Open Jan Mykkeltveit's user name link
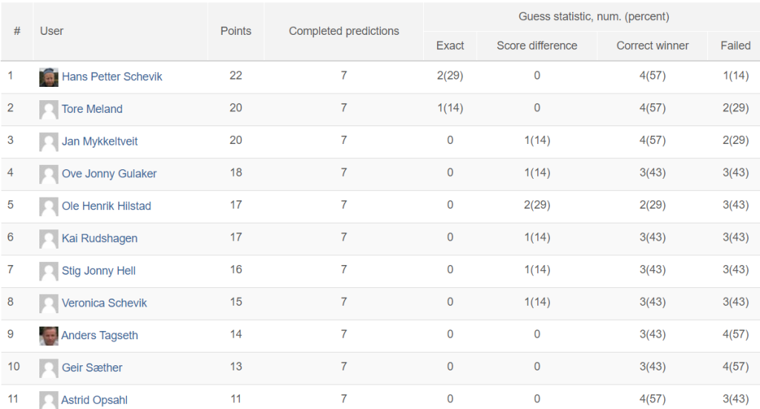This screenshot has height=409, width=760. pyautogui.click(x=99, y=142)
